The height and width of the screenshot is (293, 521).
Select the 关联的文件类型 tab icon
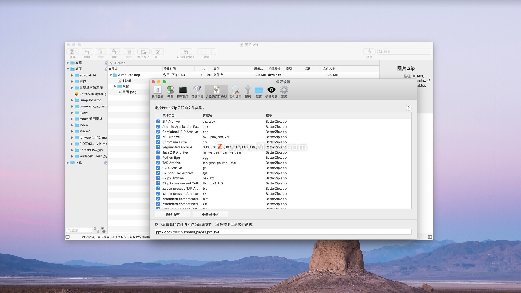[x=216, y=92]
